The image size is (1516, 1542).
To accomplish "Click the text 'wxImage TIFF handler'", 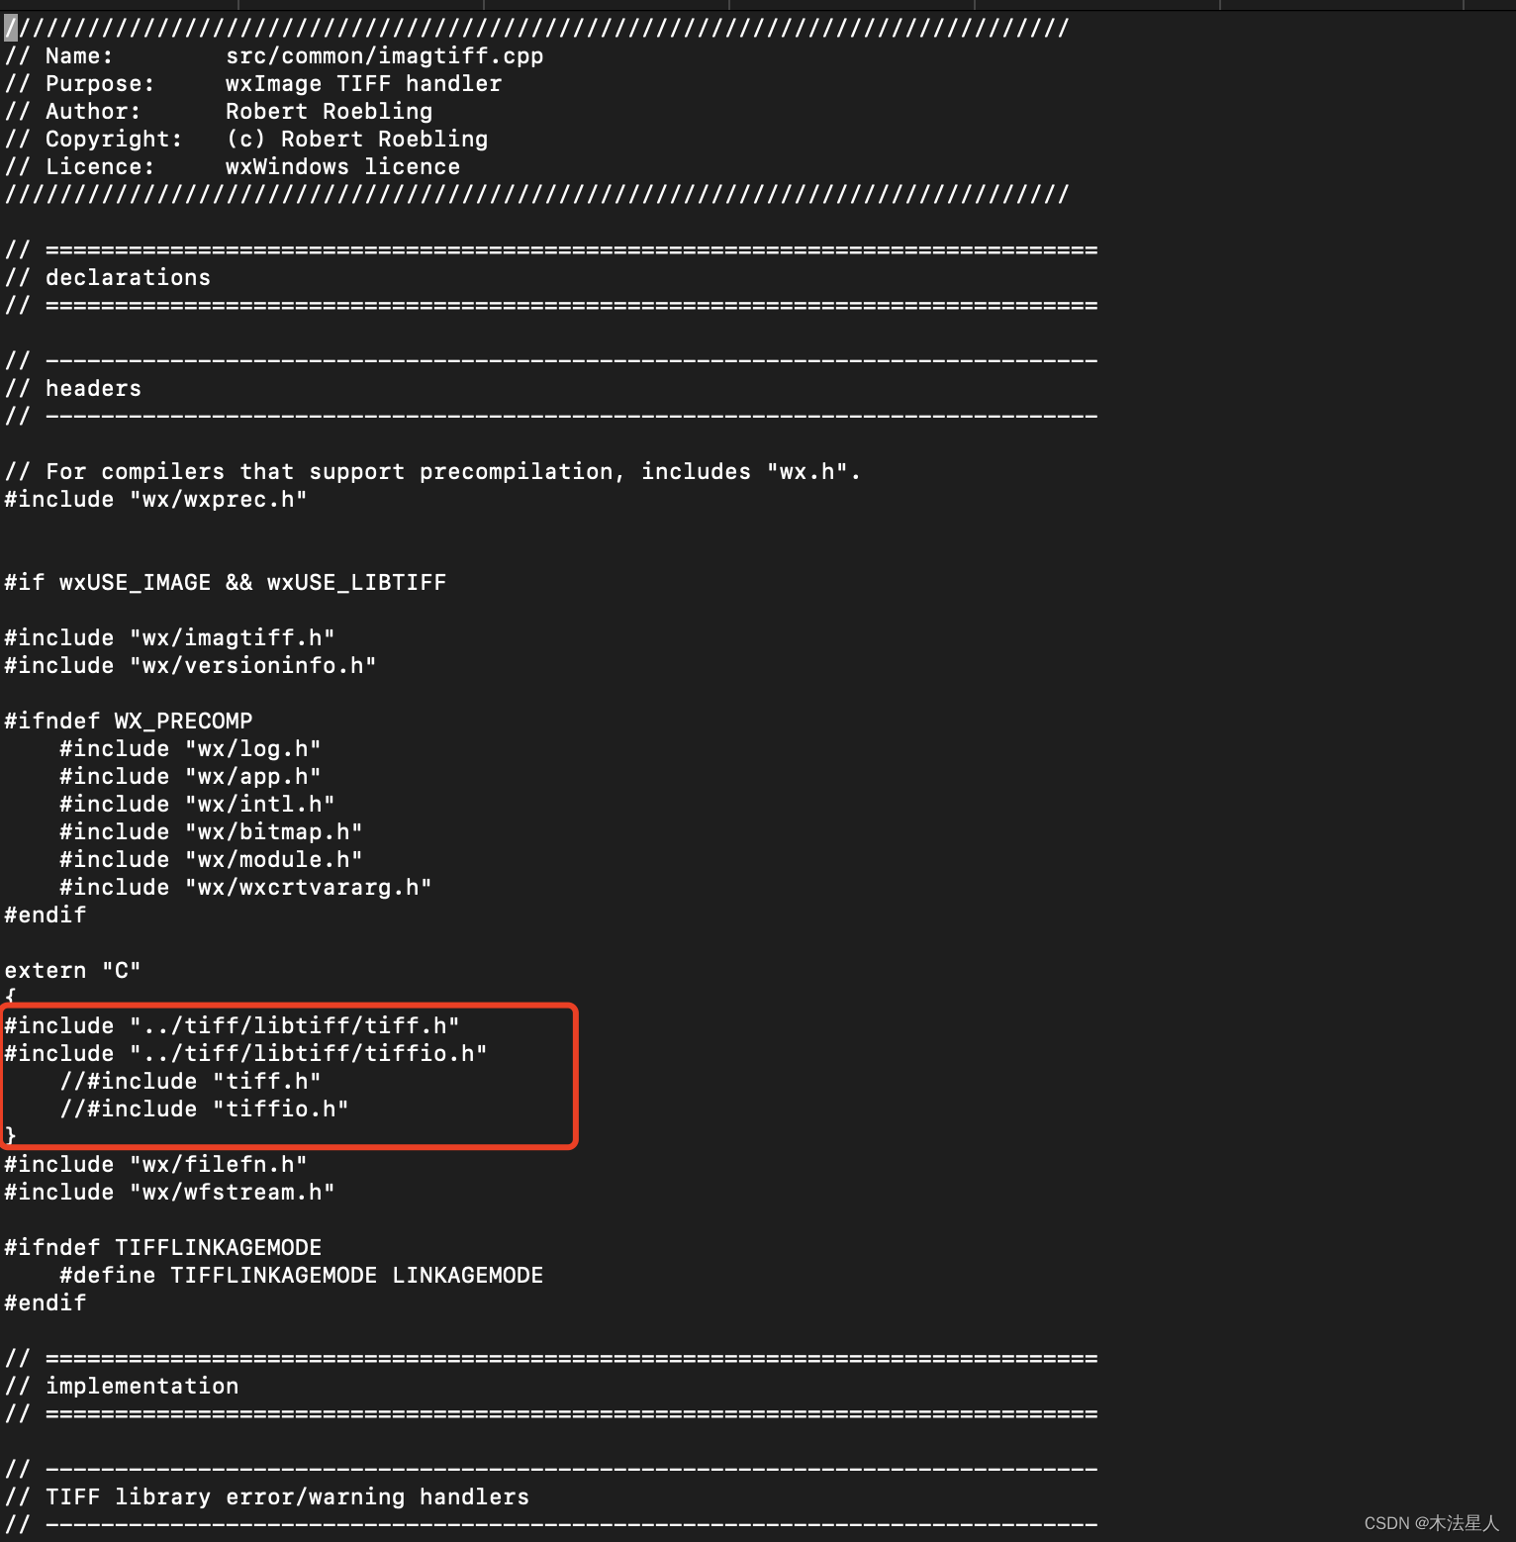I will tap(363, 84).
